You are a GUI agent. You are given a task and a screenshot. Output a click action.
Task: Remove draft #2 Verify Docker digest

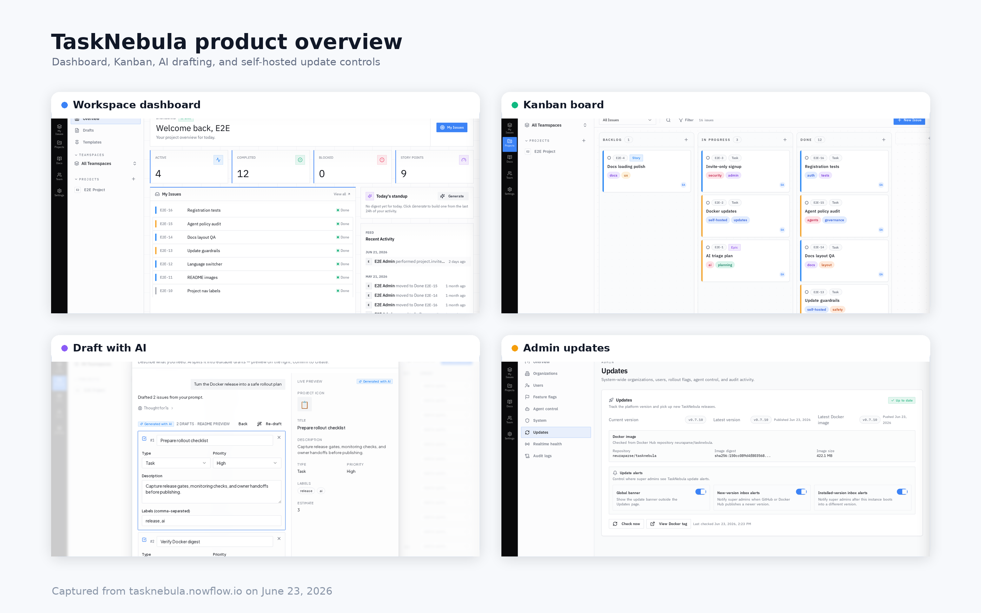(279, 538)
